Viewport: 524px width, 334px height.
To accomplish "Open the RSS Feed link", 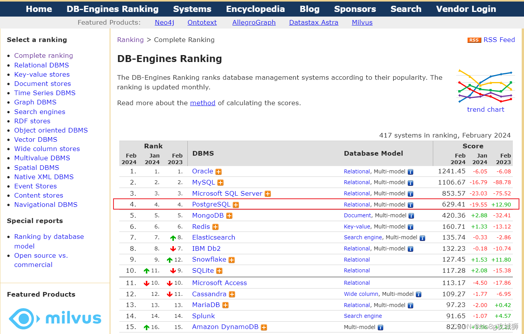I will click(499, 40).
